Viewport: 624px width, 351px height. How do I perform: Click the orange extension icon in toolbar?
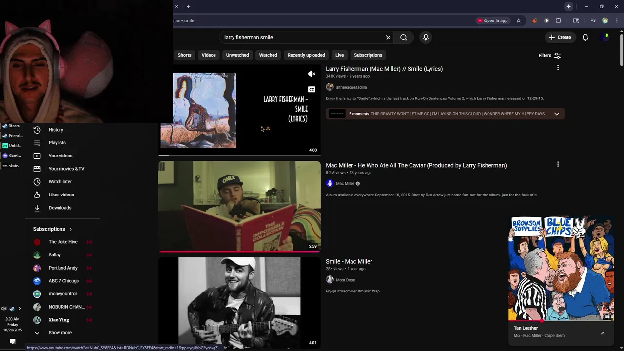[x=535, y=20]
